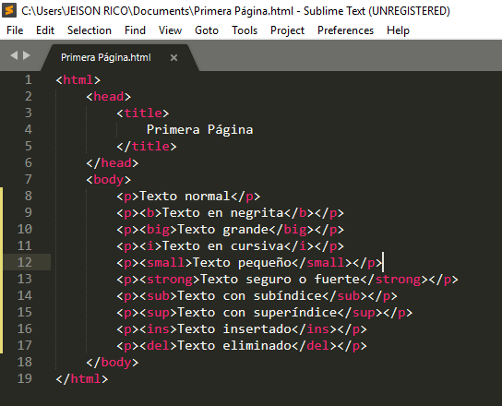The width and height of the screenshot is (502, 406).
Task: Open the Tools menu
Action: tap(245, 30)
